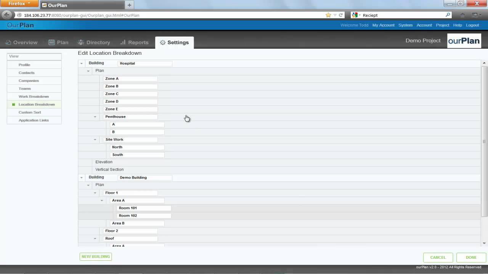Edit the North location field
This screenshot has width=488, height=274.
[x=137, y=147]
